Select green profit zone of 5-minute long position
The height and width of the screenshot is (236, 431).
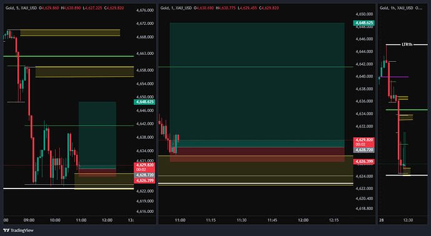click(97, 135)
